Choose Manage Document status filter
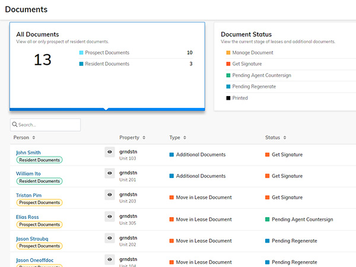Viewport: 356px width, 267px height. point(253,53)
